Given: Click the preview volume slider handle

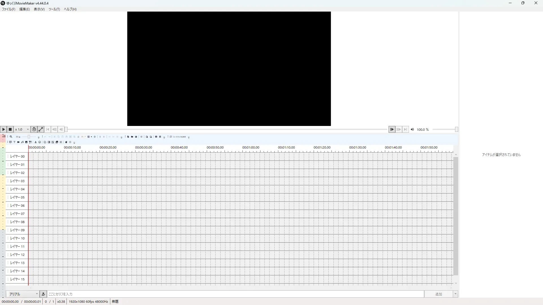Looking at the screenshot, I should pos(456,129).
